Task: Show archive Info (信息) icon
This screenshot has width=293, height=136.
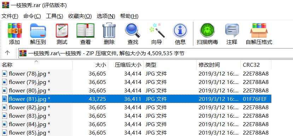Action: (x=180, y=31)
